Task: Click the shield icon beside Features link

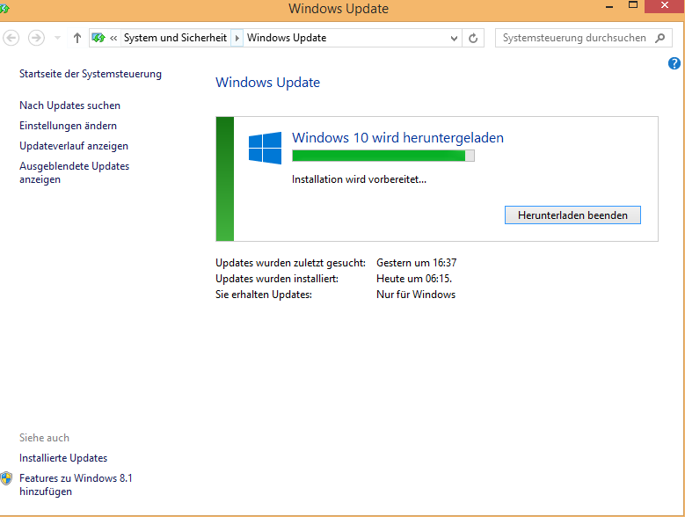Action: [x=6, y=478]
